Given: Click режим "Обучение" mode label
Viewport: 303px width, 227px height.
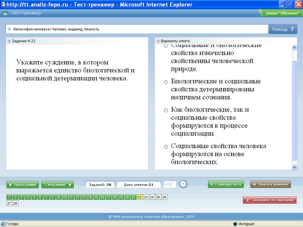Looking at the screenshot, I should [x=282, y=13].
